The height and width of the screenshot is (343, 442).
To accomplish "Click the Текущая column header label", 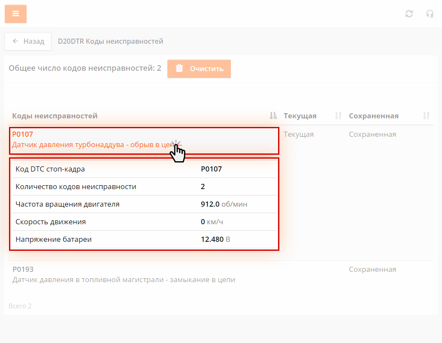I will (300, 116).
